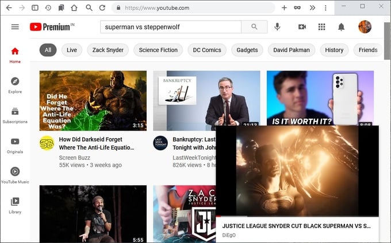Select the DC Comics filter chip

point(207,50)
